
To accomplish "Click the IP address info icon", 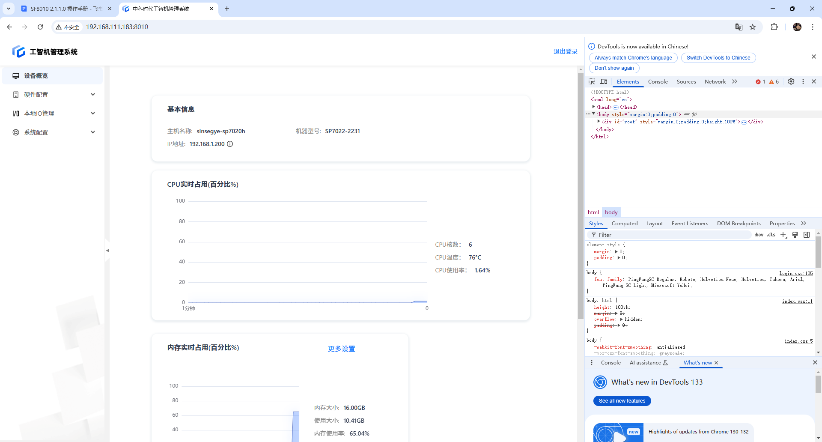I will (230, 144).
